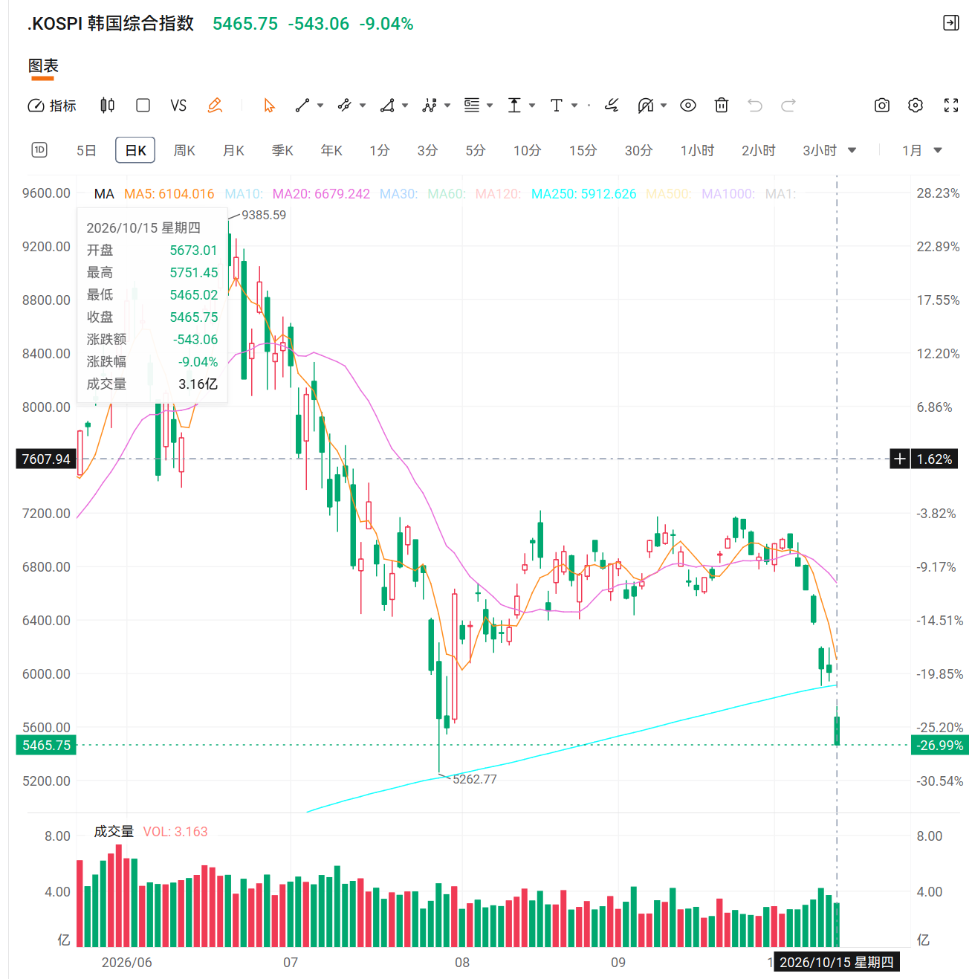Click the square overlay icon
The width and height of the screenshot is (972, 979).
pyautogui.click(x=143, y=106)
